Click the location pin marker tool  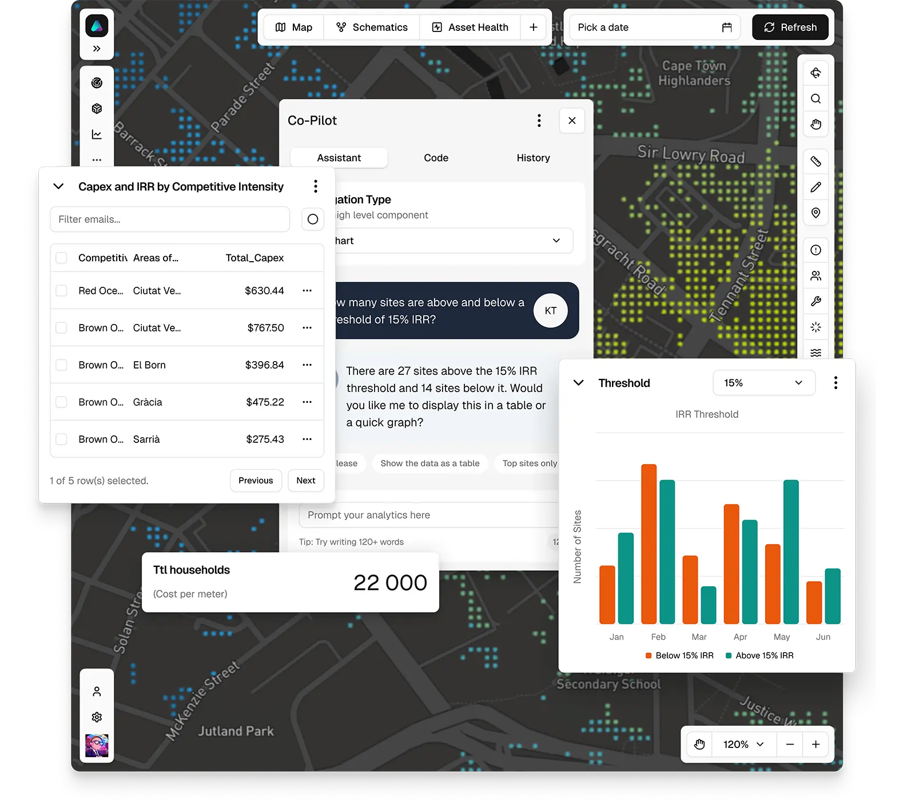tap(815, 213)
